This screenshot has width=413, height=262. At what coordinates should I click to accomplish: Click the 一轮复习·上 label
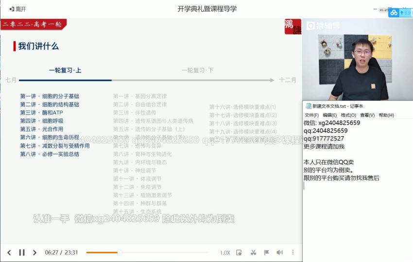pyautogui.click(x=65, y=70)
